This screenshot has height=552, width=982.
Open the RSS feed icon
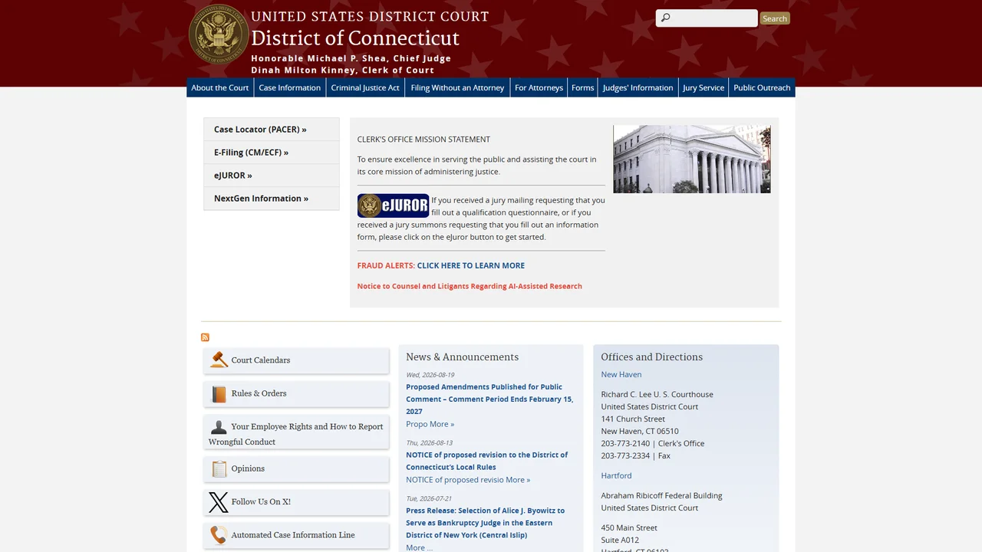coord(205,337)
